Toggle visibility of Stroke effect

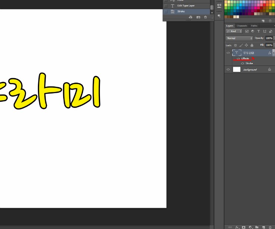tap(243, 63)
